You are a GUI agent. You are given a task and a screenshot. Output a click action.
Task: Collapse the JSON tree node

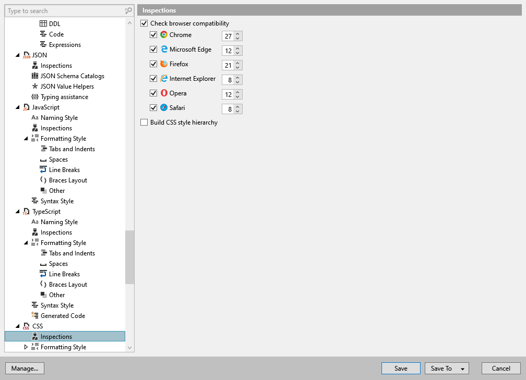[17, 55]
